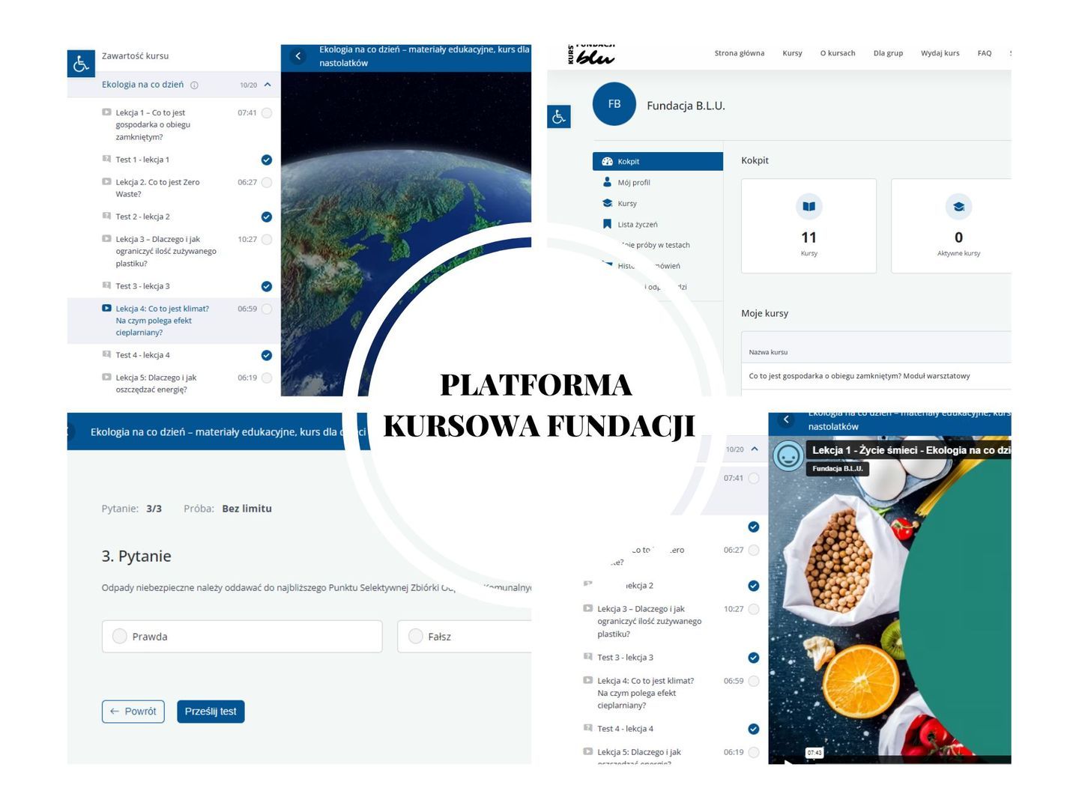This screenshot has height=809, width=1079.
Task: Mark Lekcja 3 complete in list beside food video
Action: click(x=754, y=609)
